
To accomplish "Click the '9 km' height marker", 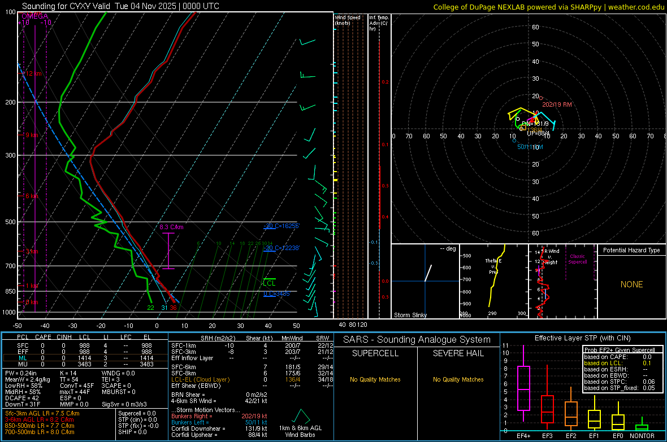I will coord(32,135).
